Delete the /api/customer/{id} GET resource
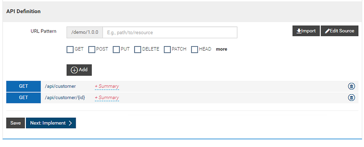This screenshot has width=364, height=147. coord(352,98)
